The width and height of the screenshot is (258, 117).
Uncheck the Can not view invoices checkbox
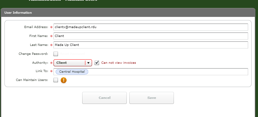97,63
